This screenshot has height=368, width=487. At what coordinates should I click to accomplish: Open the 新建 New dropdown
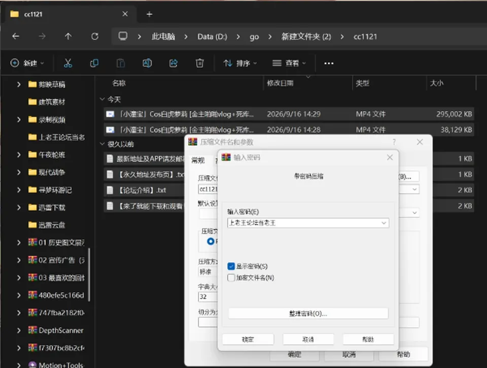point(27,63)
